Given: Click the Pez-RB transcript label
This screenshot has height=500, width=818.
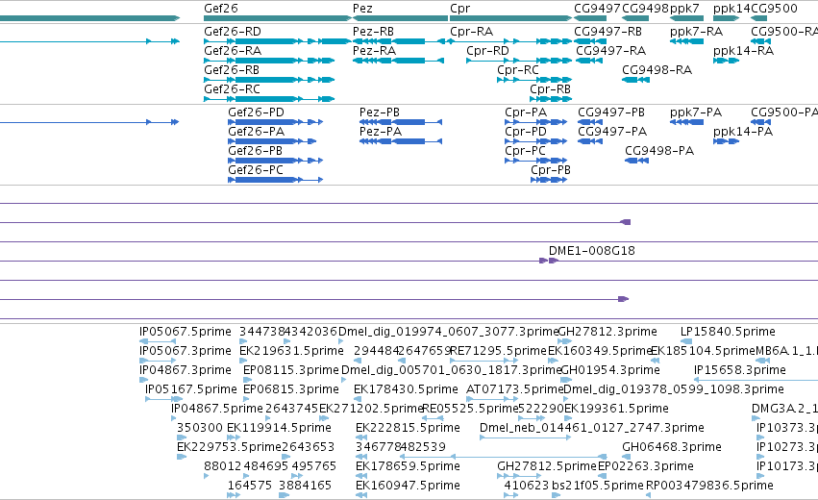Looking at the screenshot, I should pyautogui.click(x=373, y=32).
